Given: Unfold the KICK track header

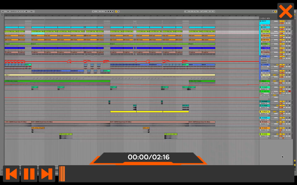Looking at the screenshot, I should point(262,27).
